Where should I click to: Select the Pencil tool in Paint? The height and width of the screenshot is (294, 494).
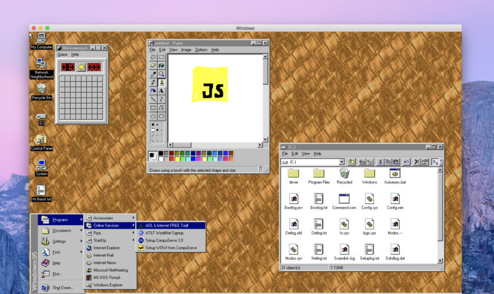153,83
